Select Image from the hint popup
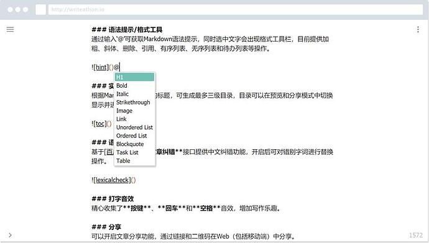This screenshot has height=243, width=429. tap(135, 111)
